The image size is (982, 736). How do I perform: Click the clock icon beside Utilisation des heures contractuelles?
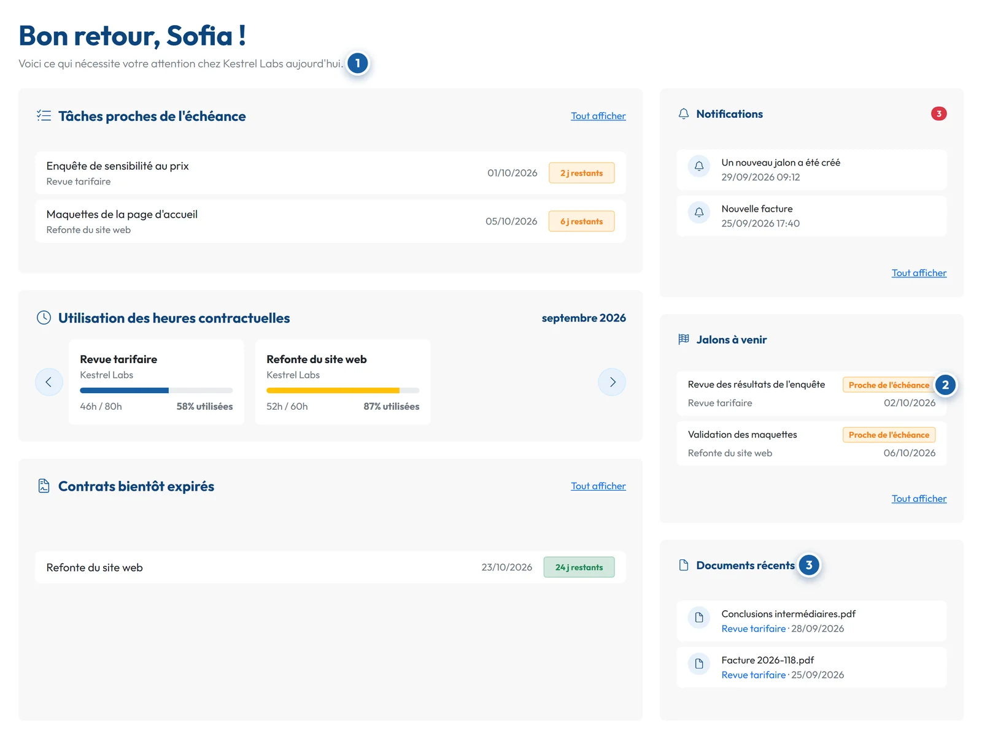click(44, 318)
